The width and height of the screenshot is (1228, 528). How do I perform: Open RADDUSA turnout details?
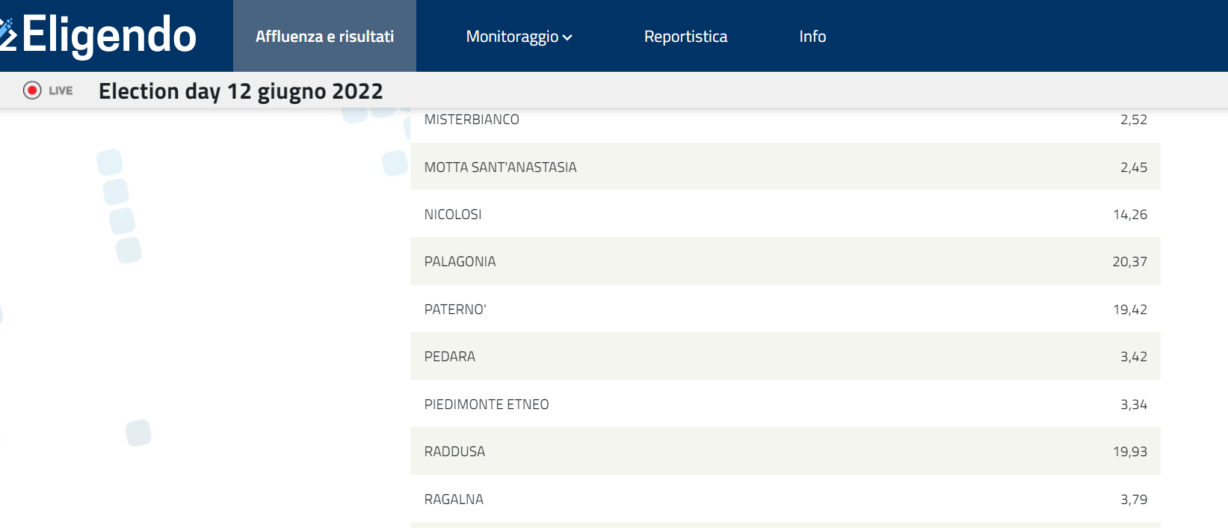(783, 451)
